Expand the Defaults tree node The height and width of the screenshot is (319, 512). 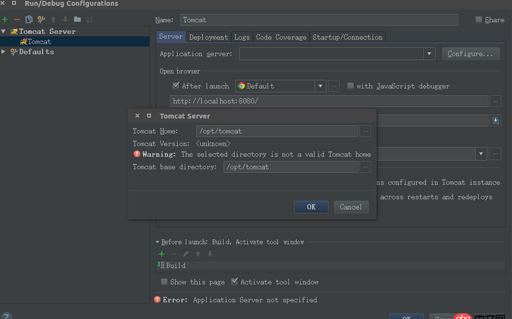pyautogui.click(x=3, y=52)
